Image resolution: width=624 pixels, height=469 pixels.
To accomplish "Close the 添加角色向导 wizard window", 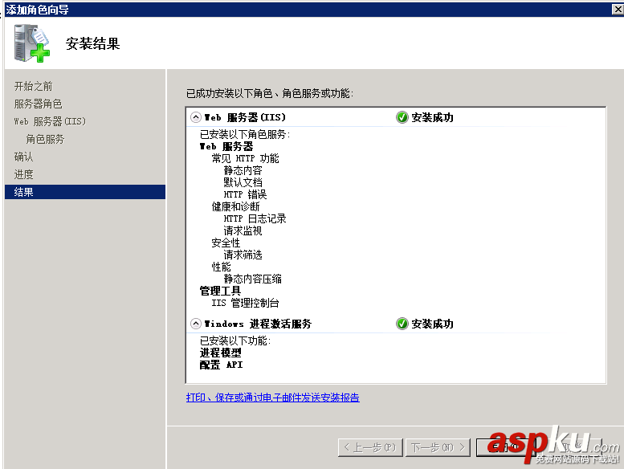I will click(x=618, y=9).
